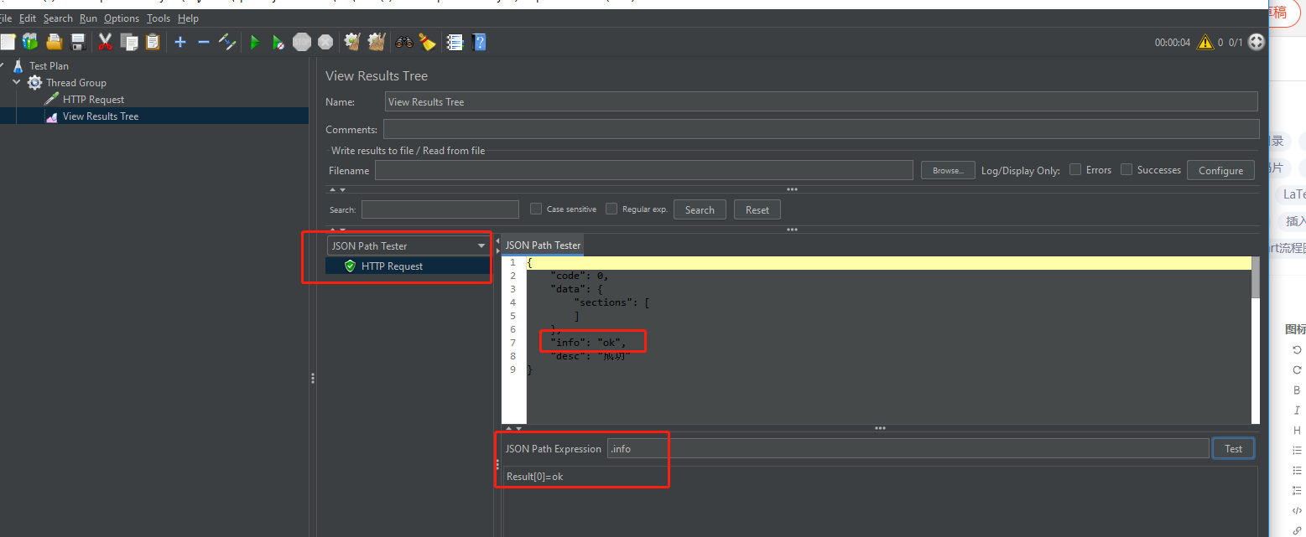The image size is (1306, 537).
Task: Open the Edit menu
Action: (x=28, y=18)
